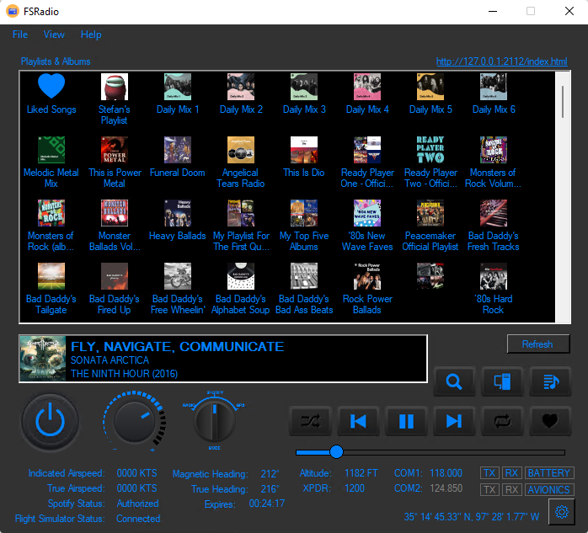Select the Heavy Ballads playlist
588x533 pixels.
[177, 221]
